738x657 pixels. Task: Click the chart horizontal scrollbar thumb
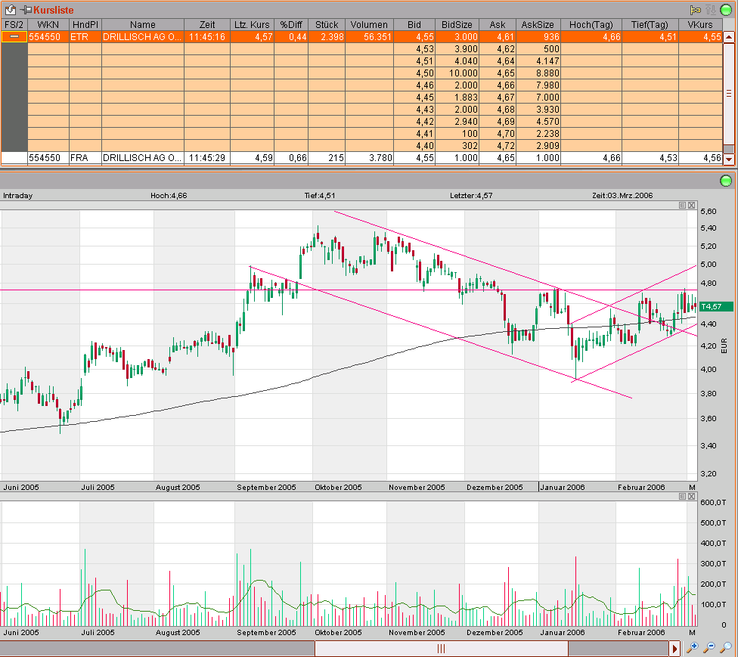pos(441,649)
